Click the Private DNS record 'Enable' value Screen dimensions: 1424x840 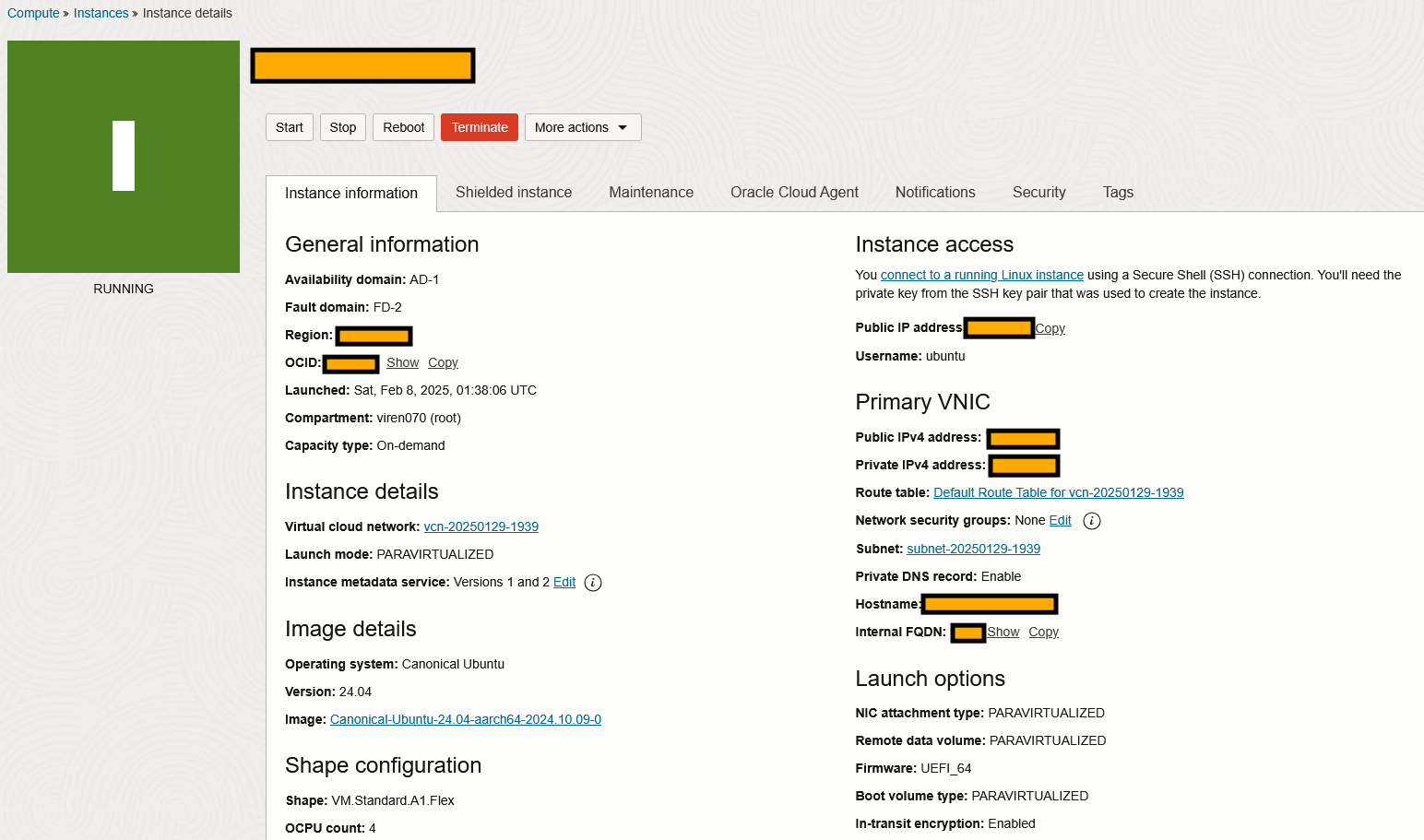pos(1001,576)
